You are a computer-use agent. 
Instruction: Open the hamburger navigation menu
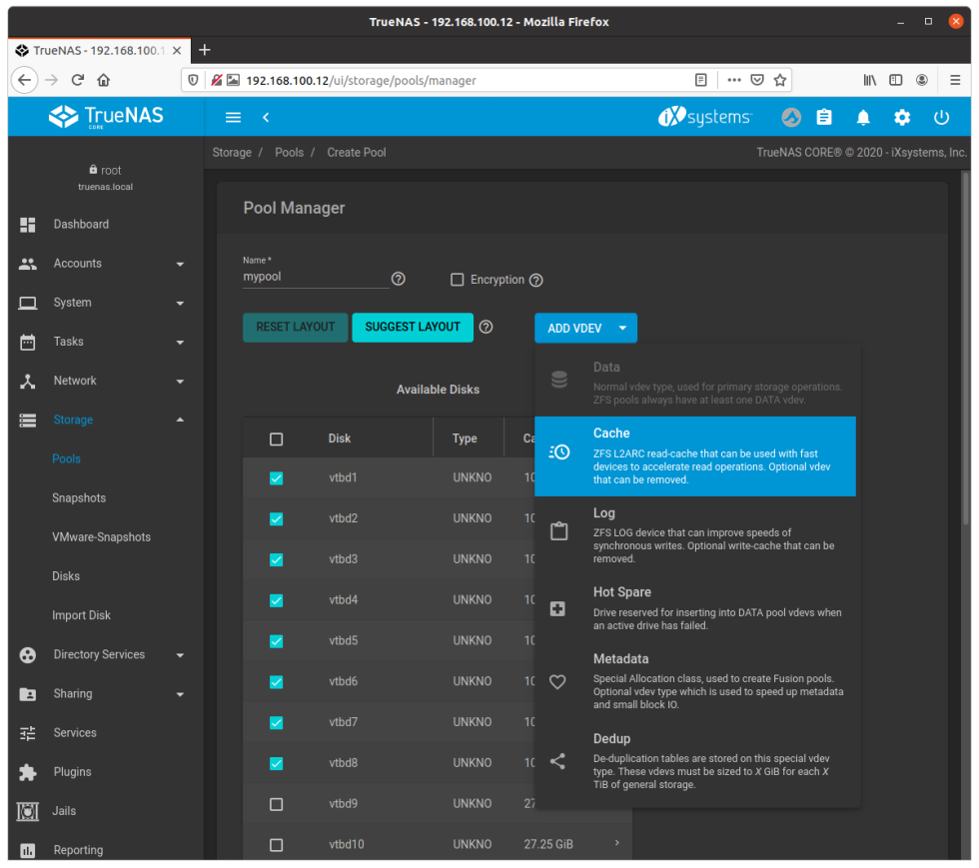pyautogui.click(x=233, y=117)
